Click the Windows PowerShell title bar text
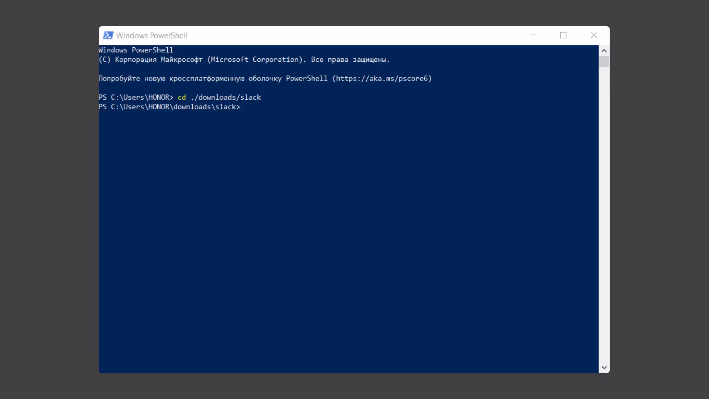 pos(151,35)
